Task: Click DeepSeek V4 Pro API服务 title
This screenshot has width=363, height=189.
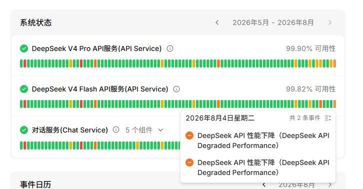Action: pos(96,48)
